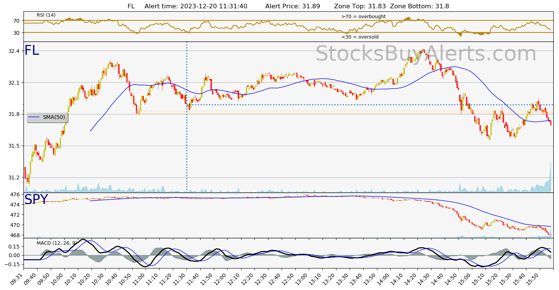
Task: Click the 15:30 time axis label
Action: coord(507,279)
